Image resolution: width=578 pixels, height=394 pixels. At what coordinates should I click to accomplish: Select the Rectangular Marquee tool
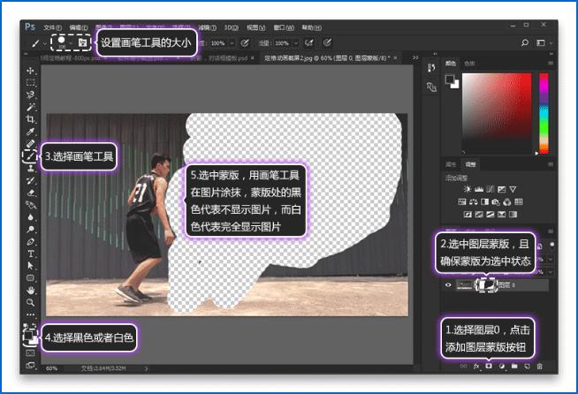[x=31, y=83]
